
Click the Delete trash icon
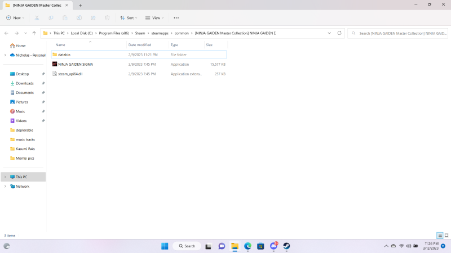[107, 18]
